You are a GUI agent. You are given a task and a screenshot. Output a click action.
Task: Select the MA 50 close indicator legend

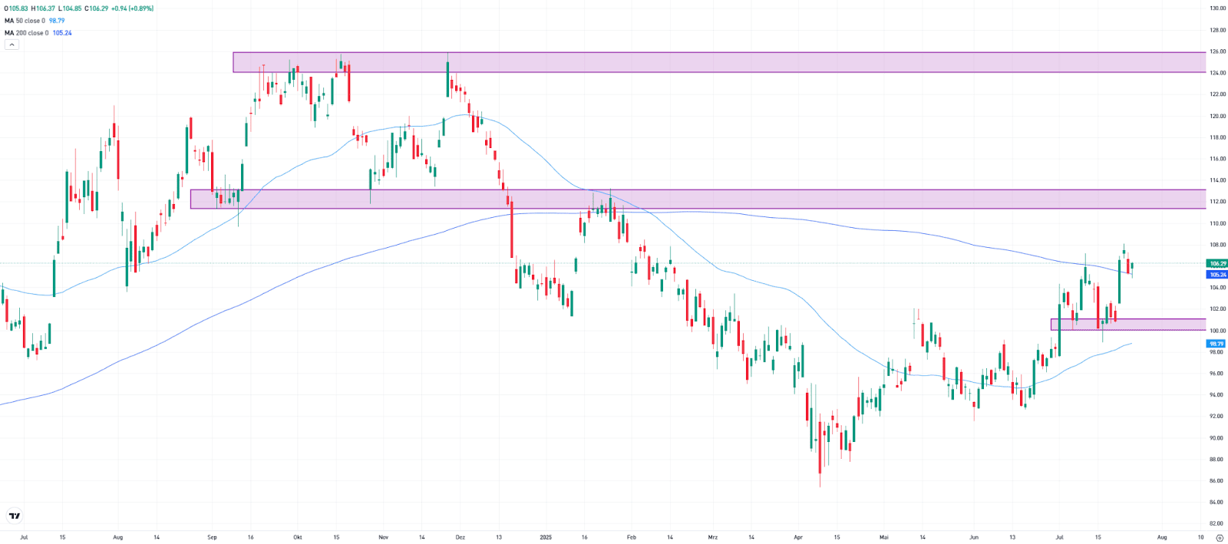tap(25, 21)
